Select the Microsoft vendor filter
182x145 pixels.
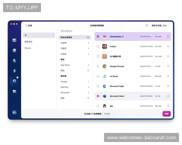pos(75,93)
